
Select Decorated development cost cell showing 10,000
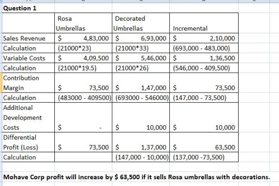click(x=141, y=118)
